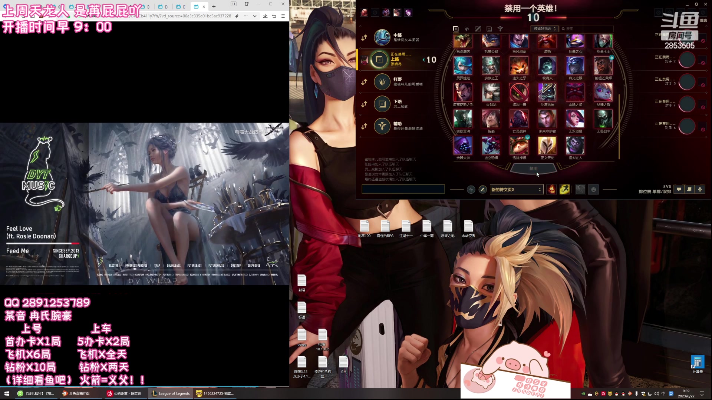712x400 pixels.
Task: Select champion 腕豪 to ban
Action: click(491, 119)
